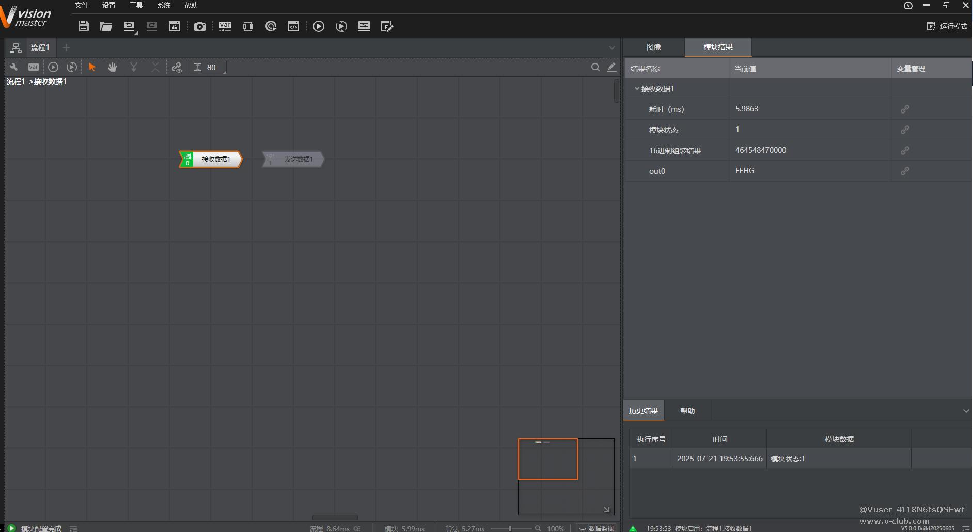The width and height of the screenshot is (973, 532).
Task: Open a solution with the folder icon
Action: coord(106,26)
